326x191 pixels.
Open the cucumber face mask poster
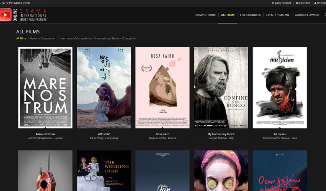221,170
